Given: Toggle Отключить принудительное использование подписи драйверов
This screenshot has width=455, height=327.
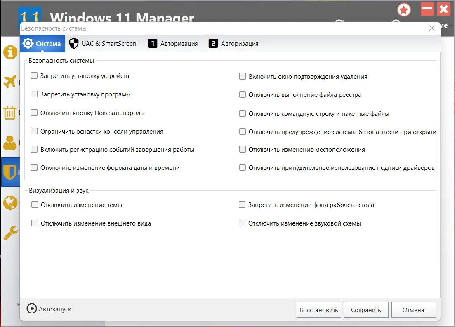Looking at the screenshot, I should 243,167.
